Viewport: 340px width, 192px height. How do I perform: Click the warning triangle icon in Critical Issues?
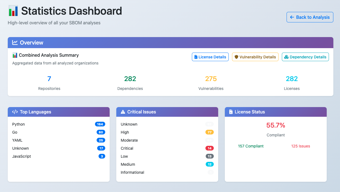(x=123, y=112)
